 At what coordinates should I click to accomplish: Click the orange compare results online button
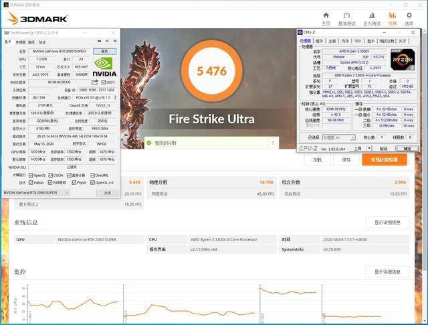384,160
